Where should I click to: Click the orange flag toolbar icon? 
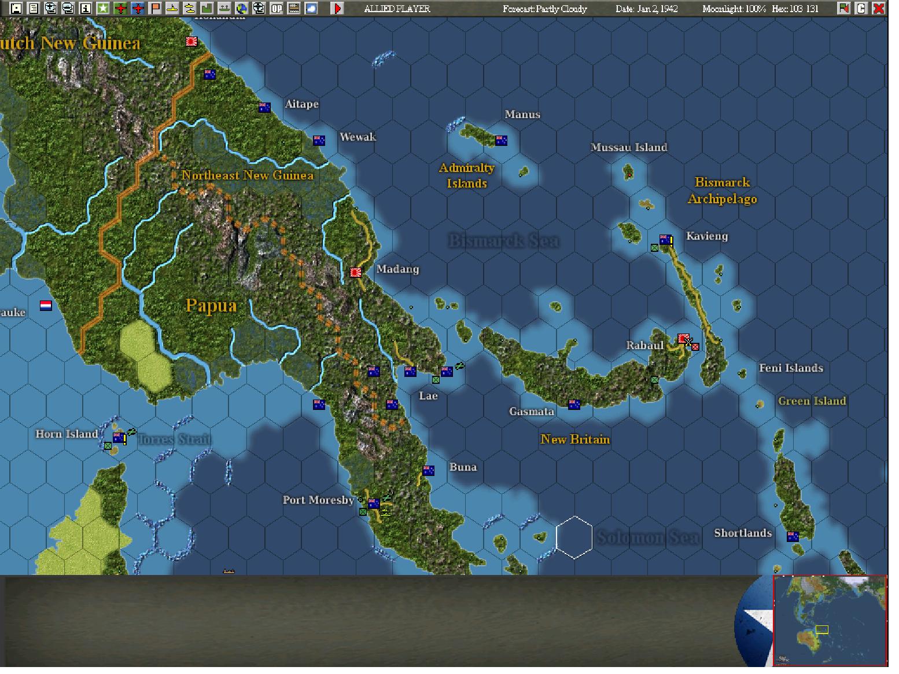(155, 8)
